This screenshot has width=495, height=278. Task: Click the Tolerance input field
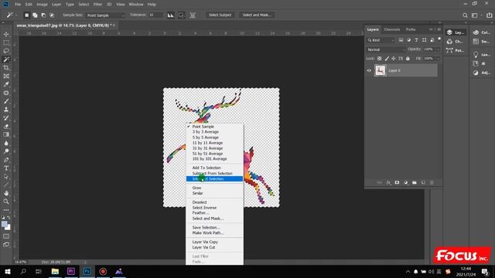coord(155,15)
